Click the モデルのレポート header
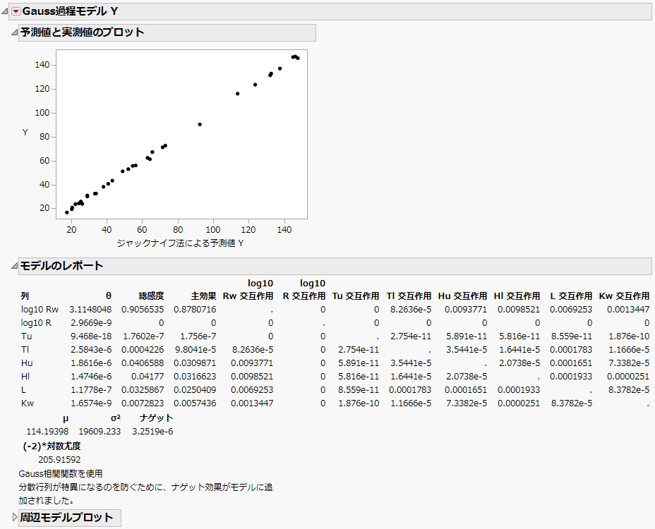The width and height of the screenshot is (655, 529). point(335,266)
